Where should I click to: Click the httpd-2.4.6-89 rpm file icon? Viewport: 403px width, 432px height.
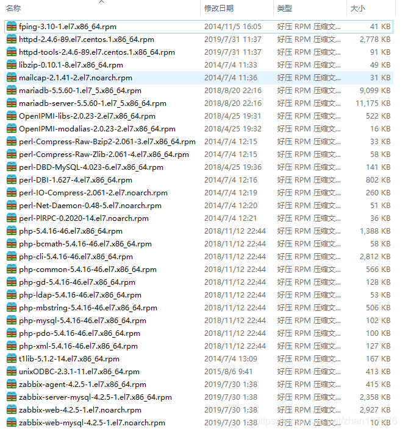pyautogui.click(x=12, y=40)
